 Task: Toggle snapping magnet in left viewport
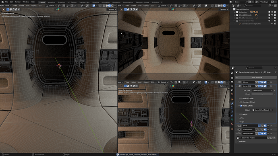pyautogui.click(x=64, y=6)
